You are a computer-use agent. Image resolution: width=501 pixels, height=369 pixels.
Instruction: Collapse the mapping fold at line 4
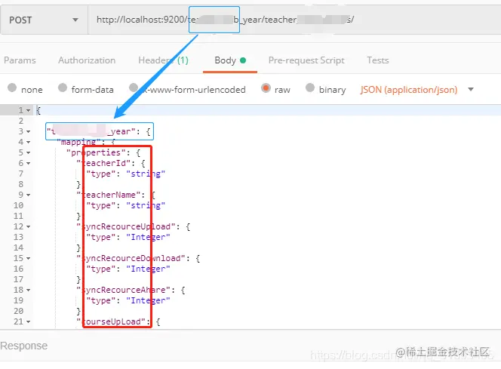pyautogui.click(x=29, y=142)
